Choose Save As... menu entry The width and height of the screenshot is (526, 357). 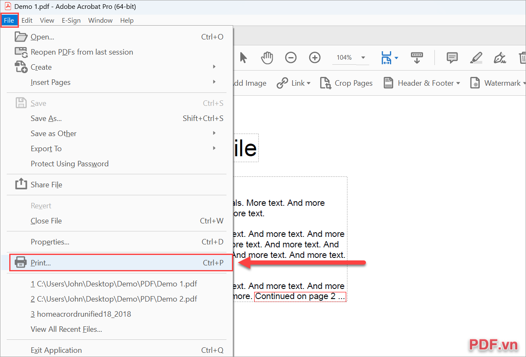pyautogui.click(x=116, y=118)
